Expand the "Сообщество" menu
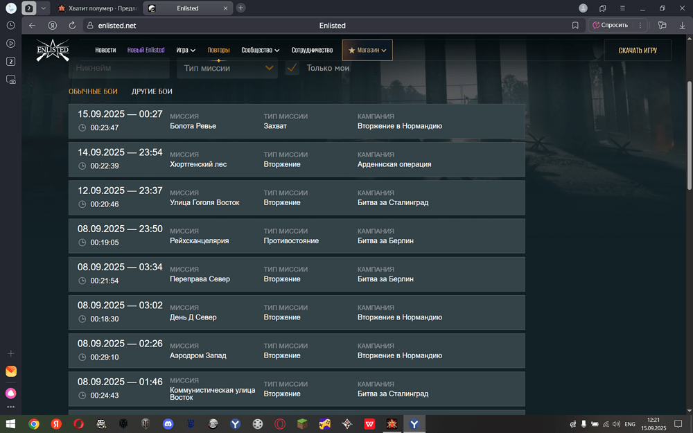Image resolution: width=693 pixels, height=433 pixels. [260, 51]
